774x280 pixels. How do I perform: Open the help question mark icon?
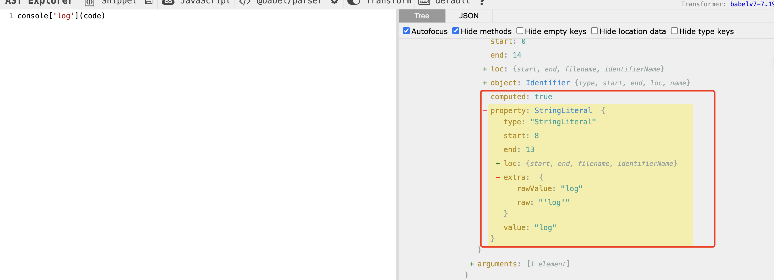tap(482, 2)
